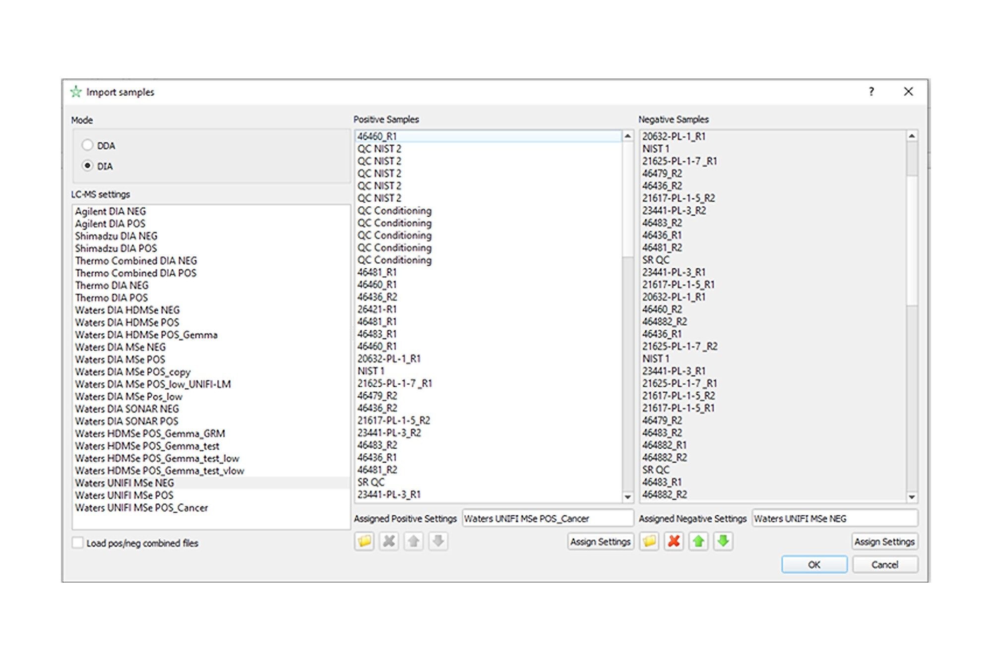Click the question mark help icon

871,91
